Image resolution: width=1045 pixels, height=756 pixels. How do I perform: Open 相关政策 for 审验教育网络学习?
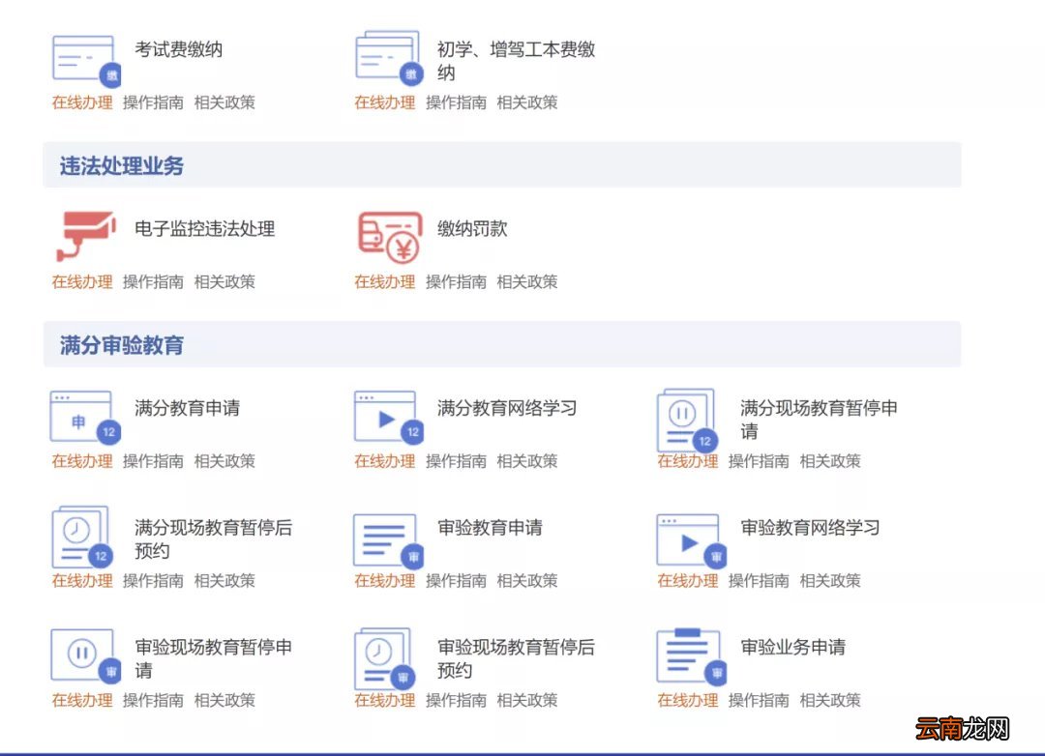click(830, 581)
